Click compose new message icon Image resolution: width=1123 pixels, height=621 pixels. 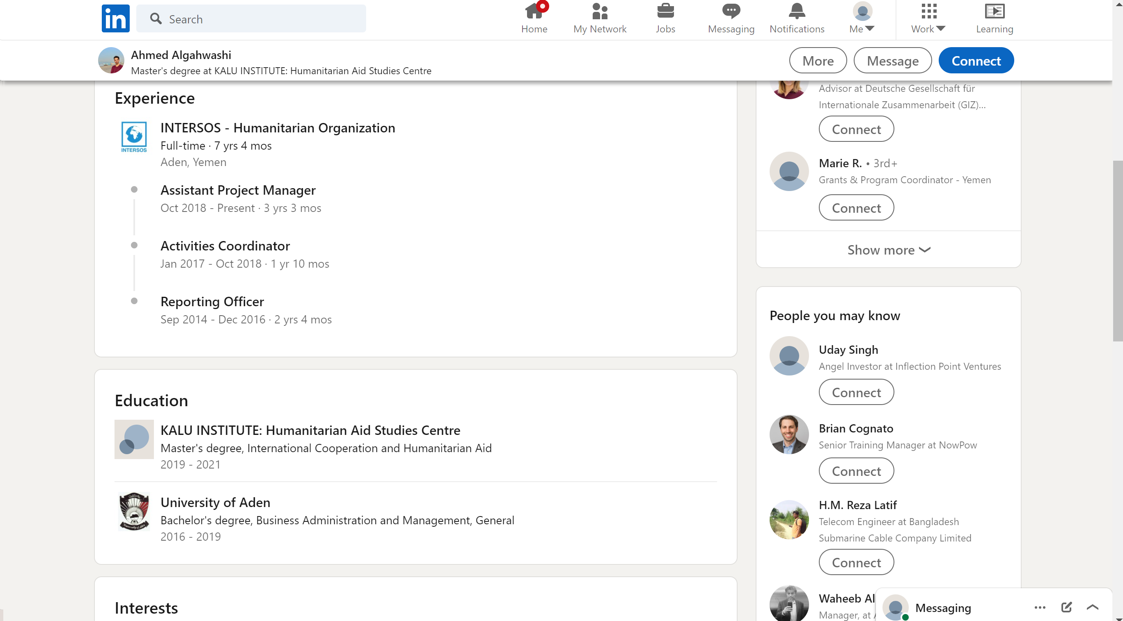pyautogui.click(x=1066, y=607)
